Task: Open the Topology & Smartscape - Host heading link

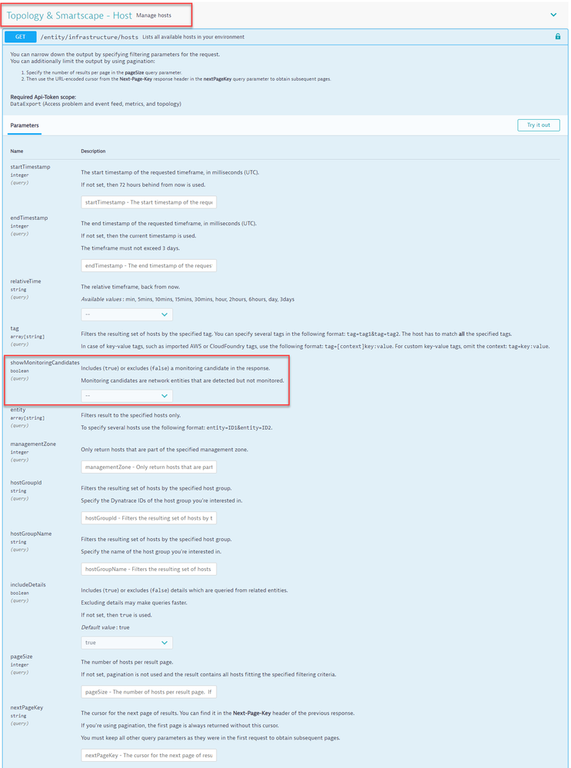Action: [x=67, y=15]
